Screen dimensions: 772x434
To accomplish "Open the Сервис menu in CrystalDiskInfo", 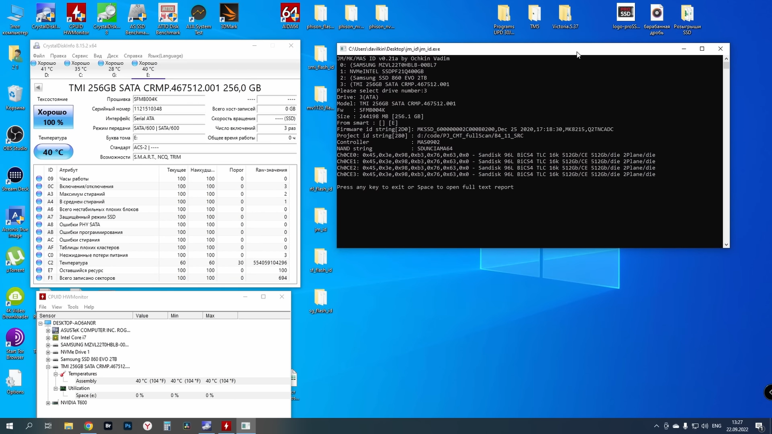I will [80, 56].
